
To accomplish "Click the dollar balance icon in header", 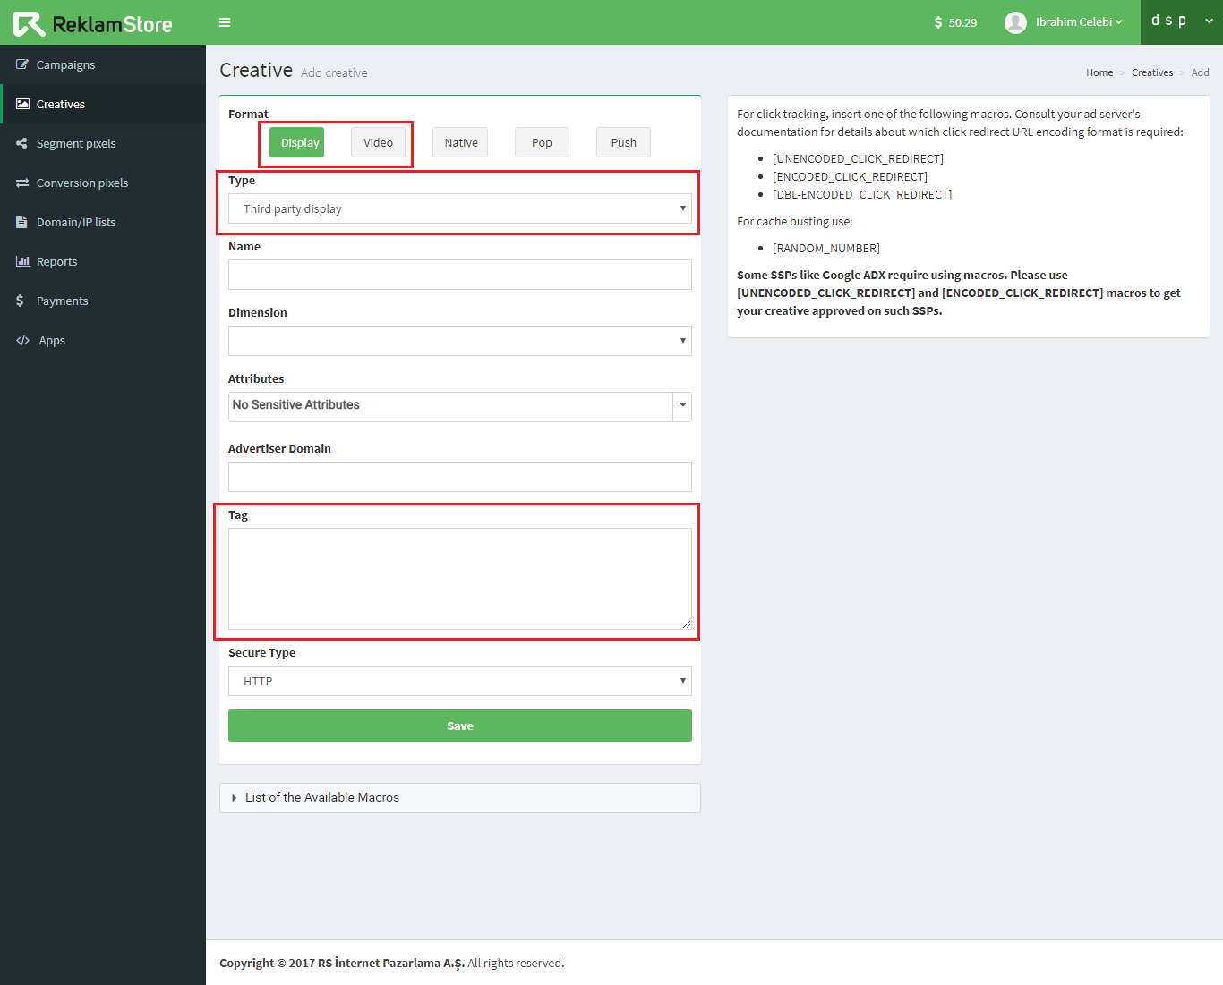I will point(937,22).
